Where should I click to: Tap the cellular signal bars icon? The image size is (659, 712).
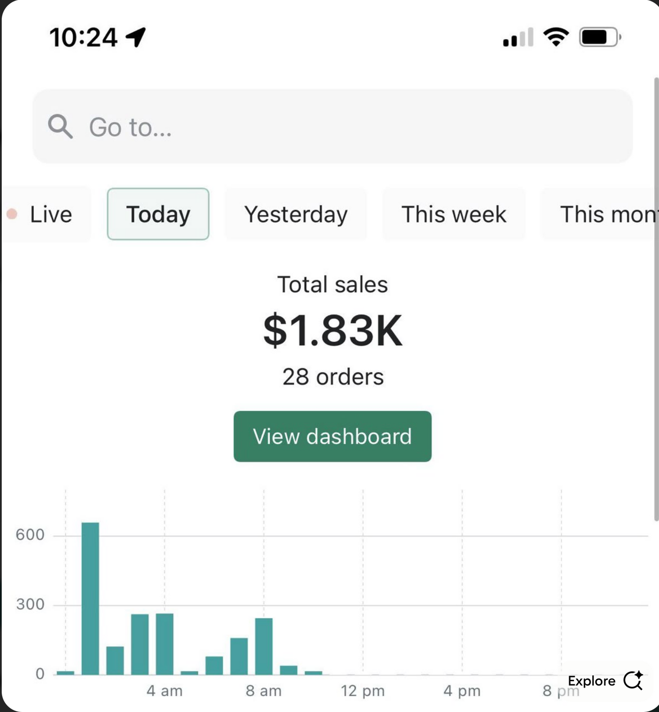[x=518, y=38]
